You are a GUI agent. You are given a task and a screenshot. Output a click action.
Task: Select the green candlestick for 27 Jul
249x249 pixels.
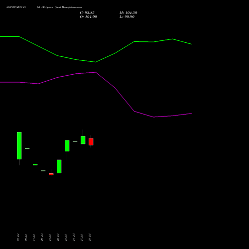[83, 140]
